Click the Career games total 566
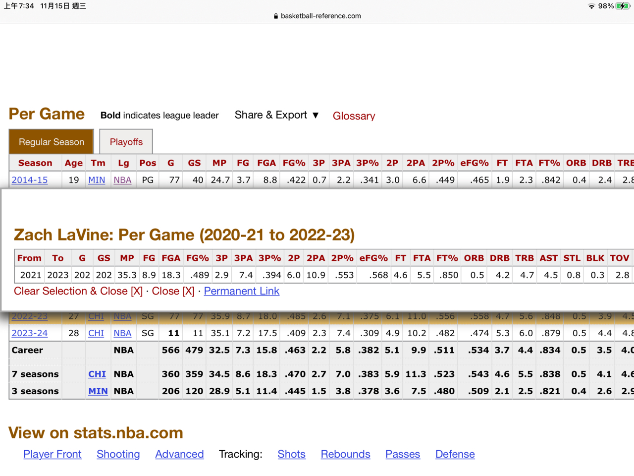The image size is (634, 476). point(170,350)
